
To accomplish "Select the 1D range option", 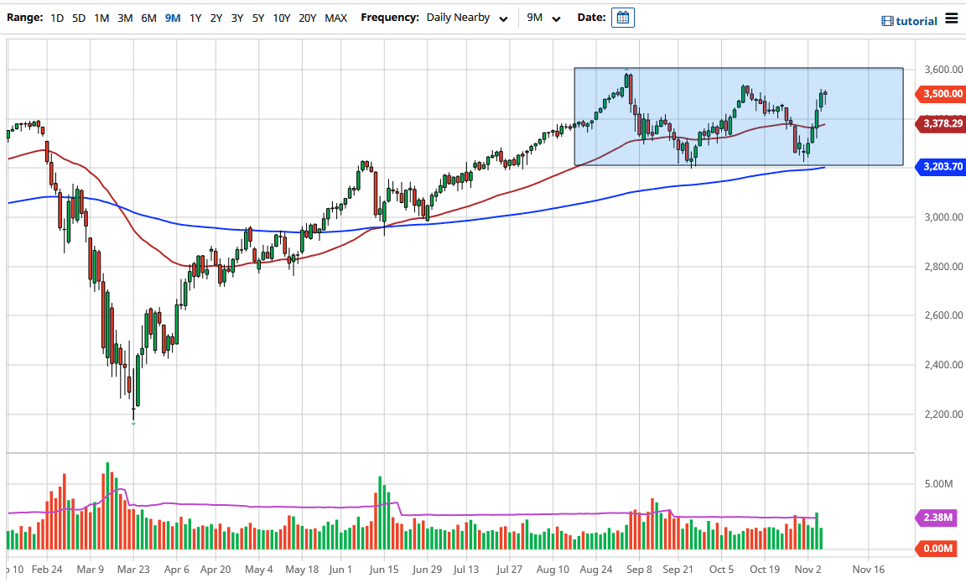I will coord(57,18).
